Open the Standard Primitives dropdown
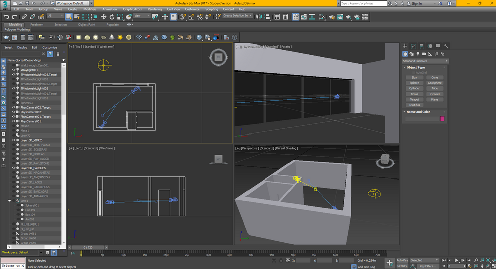Viewport: 496px width, 269px height. [x=426, y=61]
